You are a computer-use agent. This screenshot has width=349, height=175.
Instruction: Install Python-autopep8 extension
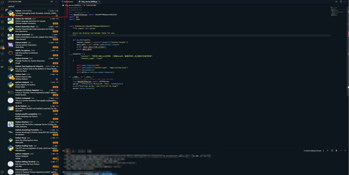[56, 103]
